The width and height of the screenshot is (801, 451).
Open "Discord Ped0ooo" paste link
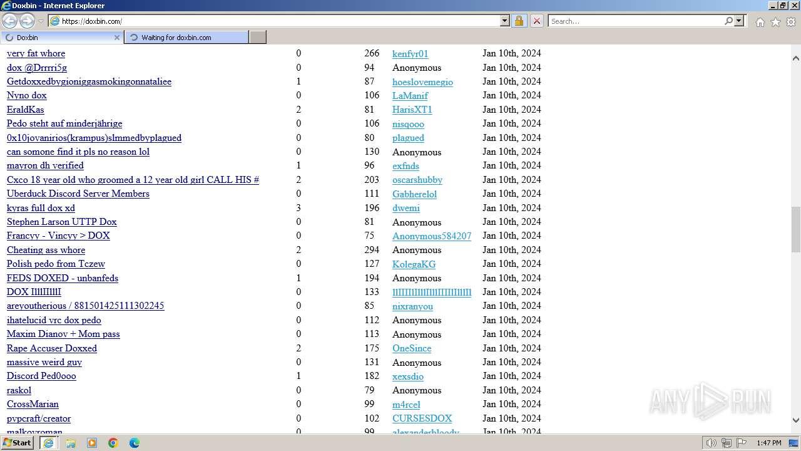41,376
